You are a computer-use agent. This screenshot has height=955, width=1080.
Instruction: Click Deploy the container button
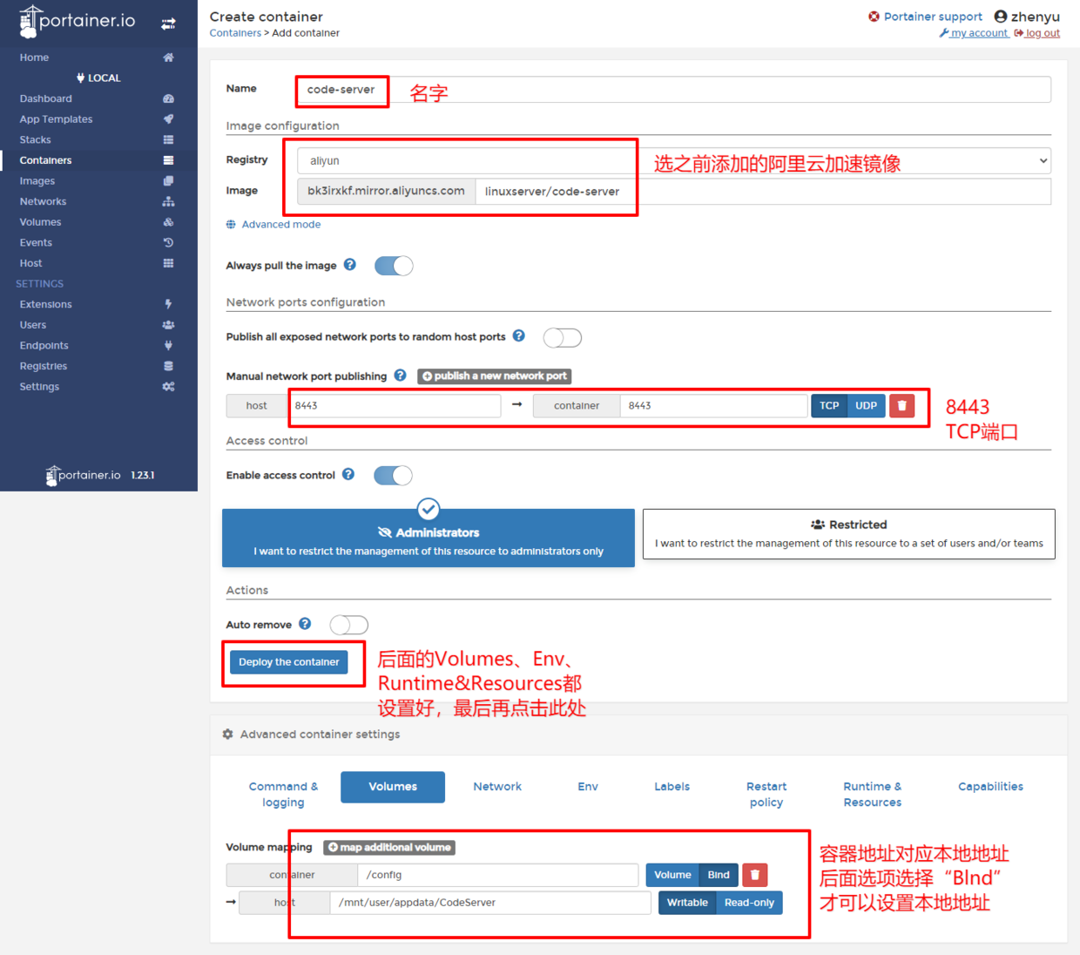289,662
